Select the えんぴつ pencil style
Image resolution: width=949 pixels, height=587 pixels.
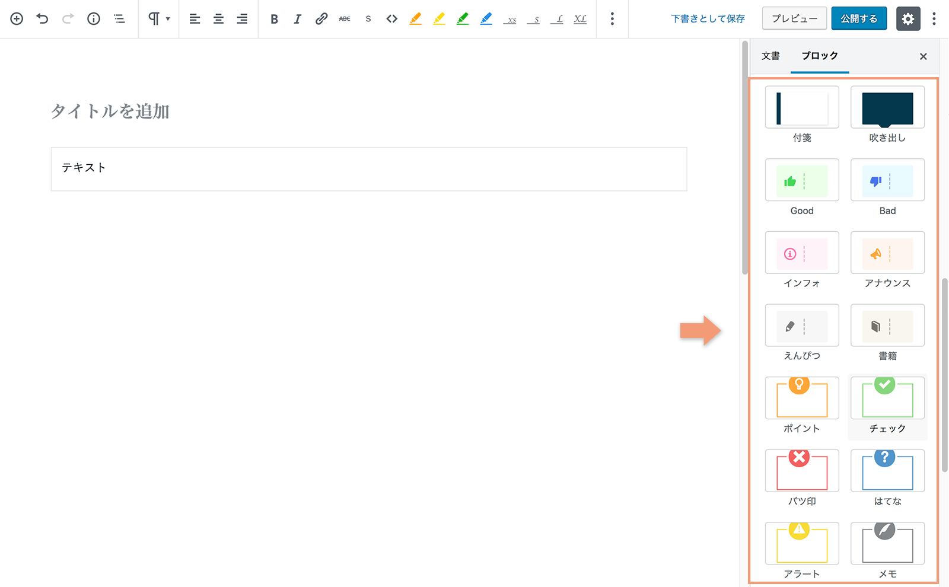click(802, 333)
